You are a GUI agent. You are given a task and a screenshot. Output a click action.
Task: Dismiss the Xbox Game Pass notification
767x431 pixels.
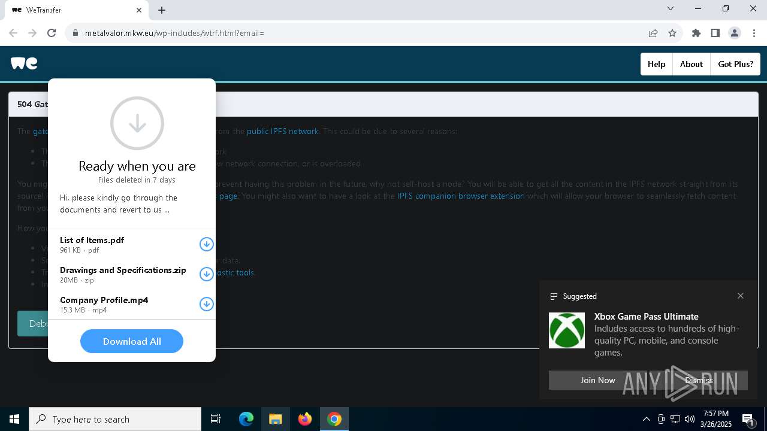point(699,380)
